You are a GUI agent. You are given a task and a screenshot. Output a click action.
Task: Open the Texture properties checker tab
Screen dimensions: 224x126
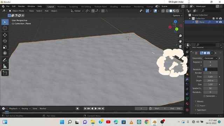pyautogui.click(x=187, y=110)
